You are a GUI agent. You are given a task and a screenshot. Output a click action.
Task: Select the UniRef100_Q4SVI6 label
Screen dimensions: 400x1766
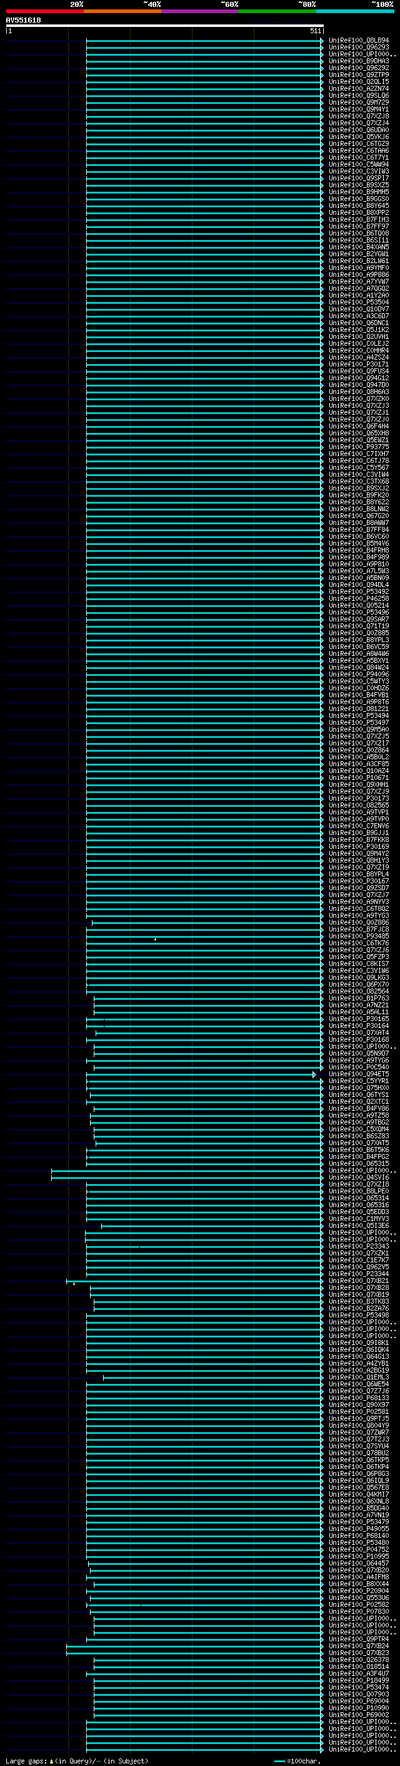coord(359,1177)
